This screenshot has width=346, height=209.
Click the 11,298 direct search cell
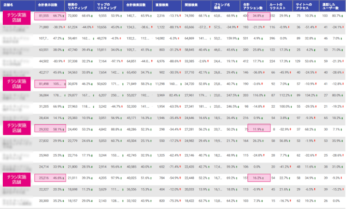pos(160,84)
